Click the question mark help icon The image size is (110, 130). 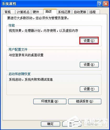point(100,4)
